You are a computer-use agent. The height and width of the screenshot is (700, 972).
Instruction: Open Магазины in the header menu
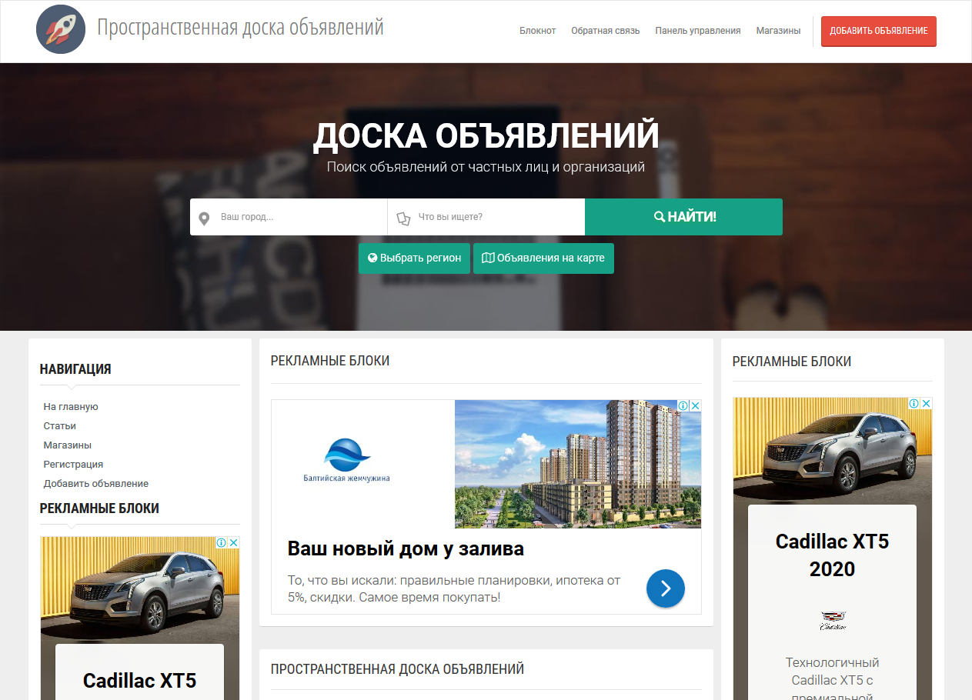pos(778,31)
